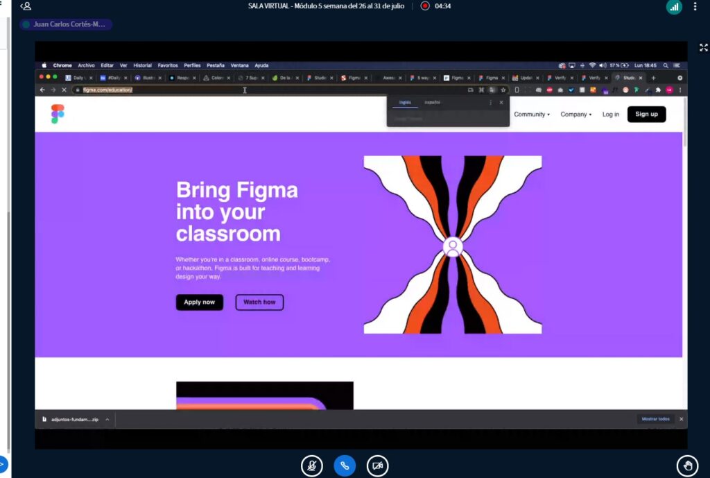Open the Favoritos menu

168,65
